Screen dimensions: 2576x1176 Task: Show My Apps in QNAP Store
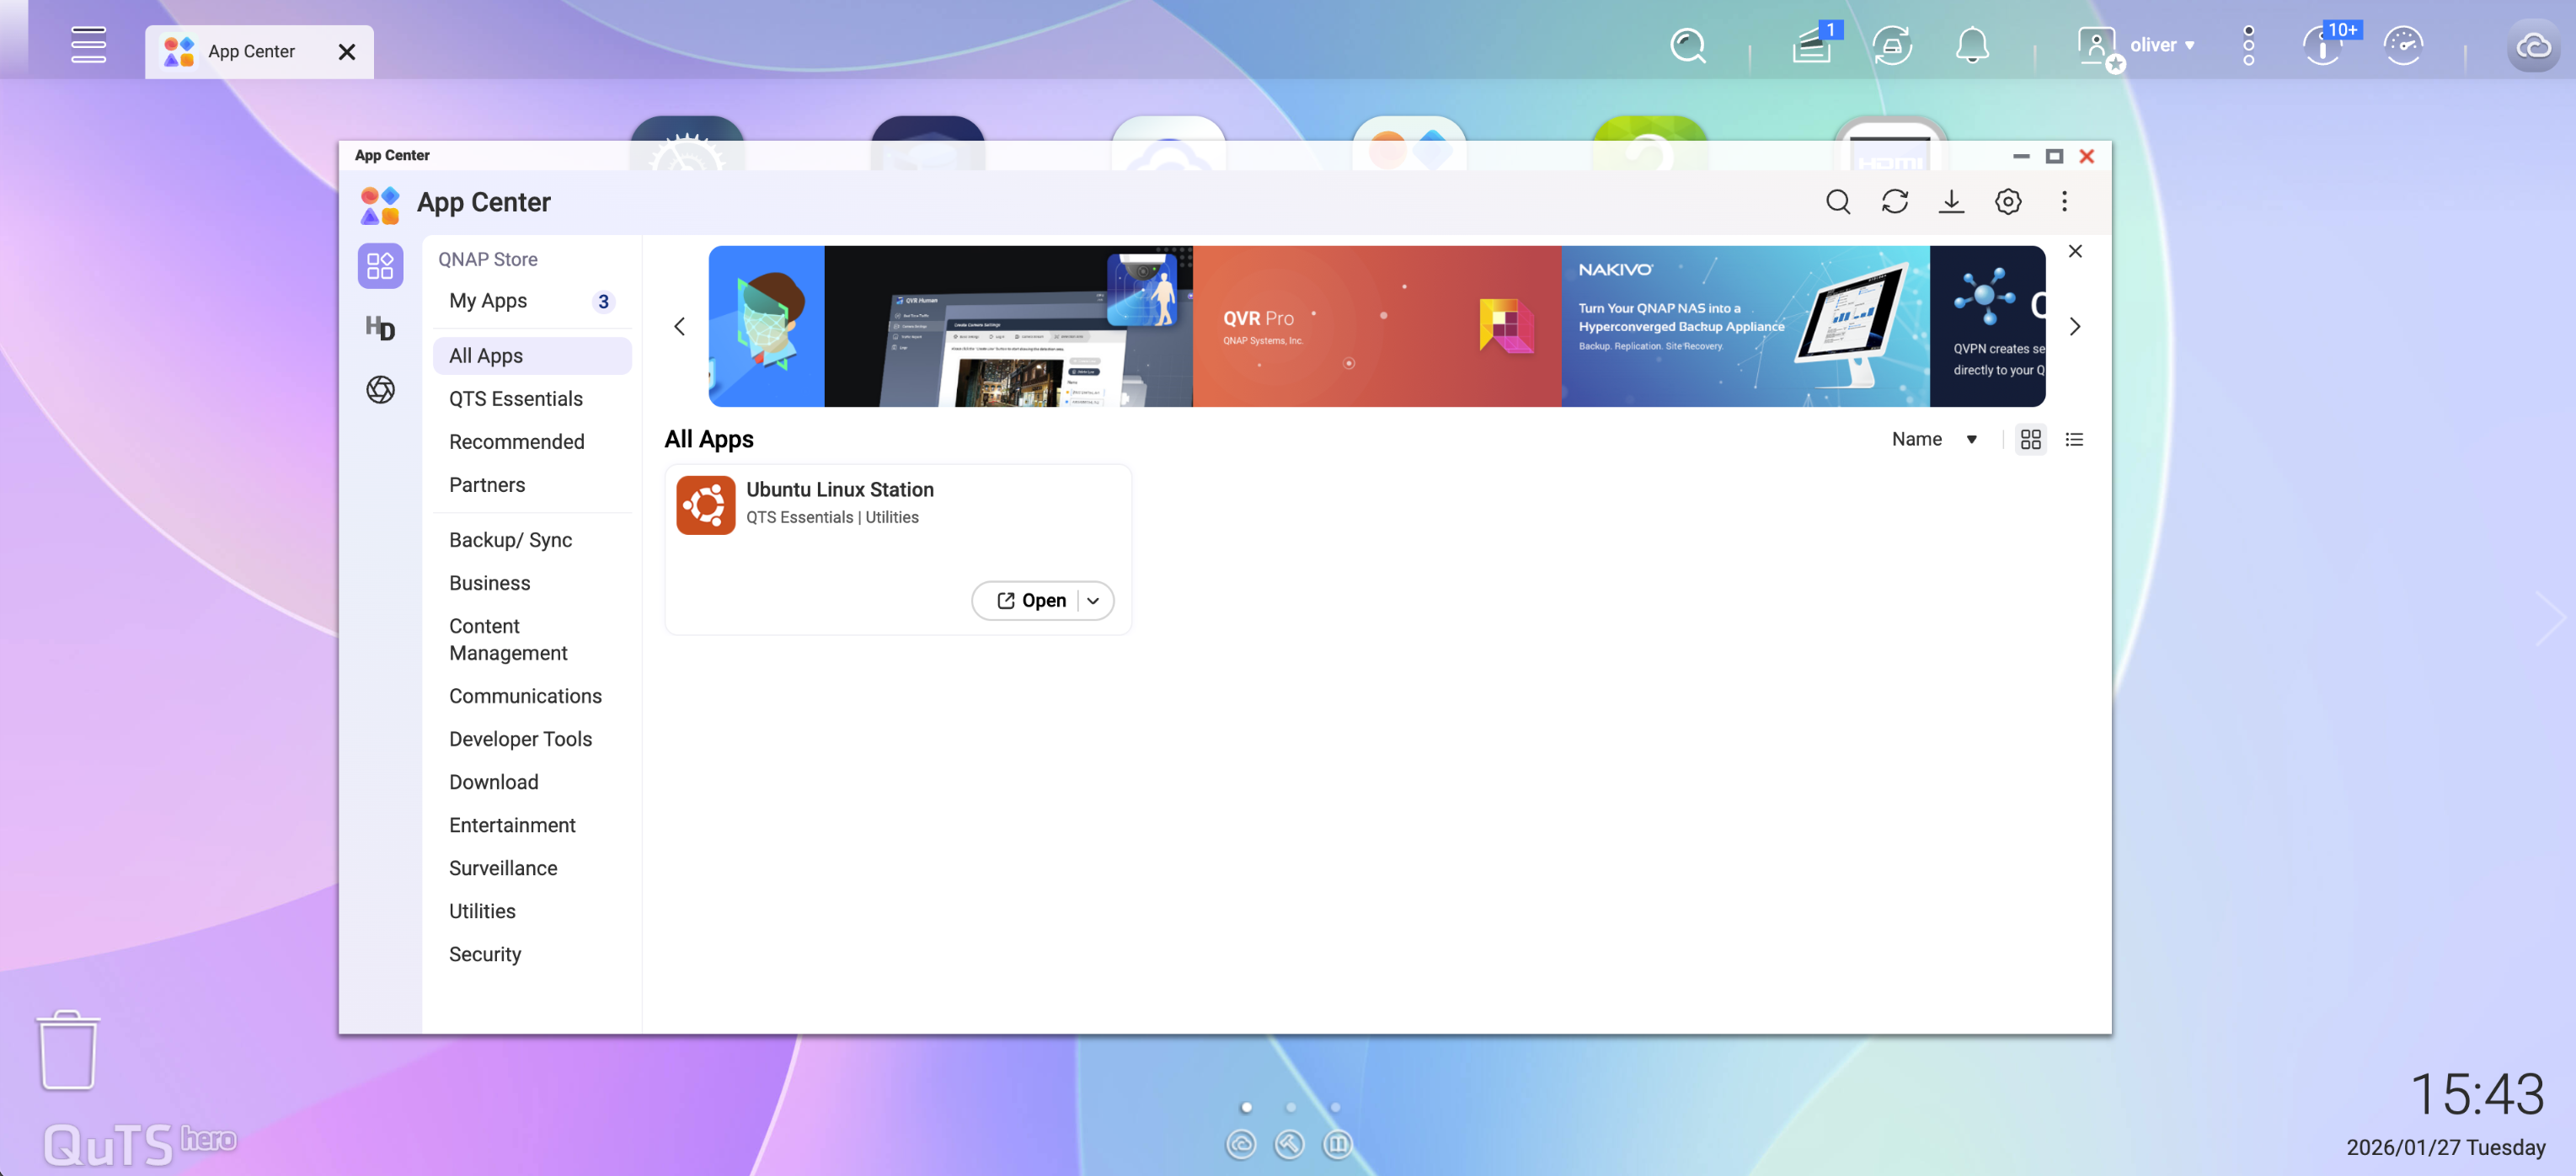click(487, 300)
